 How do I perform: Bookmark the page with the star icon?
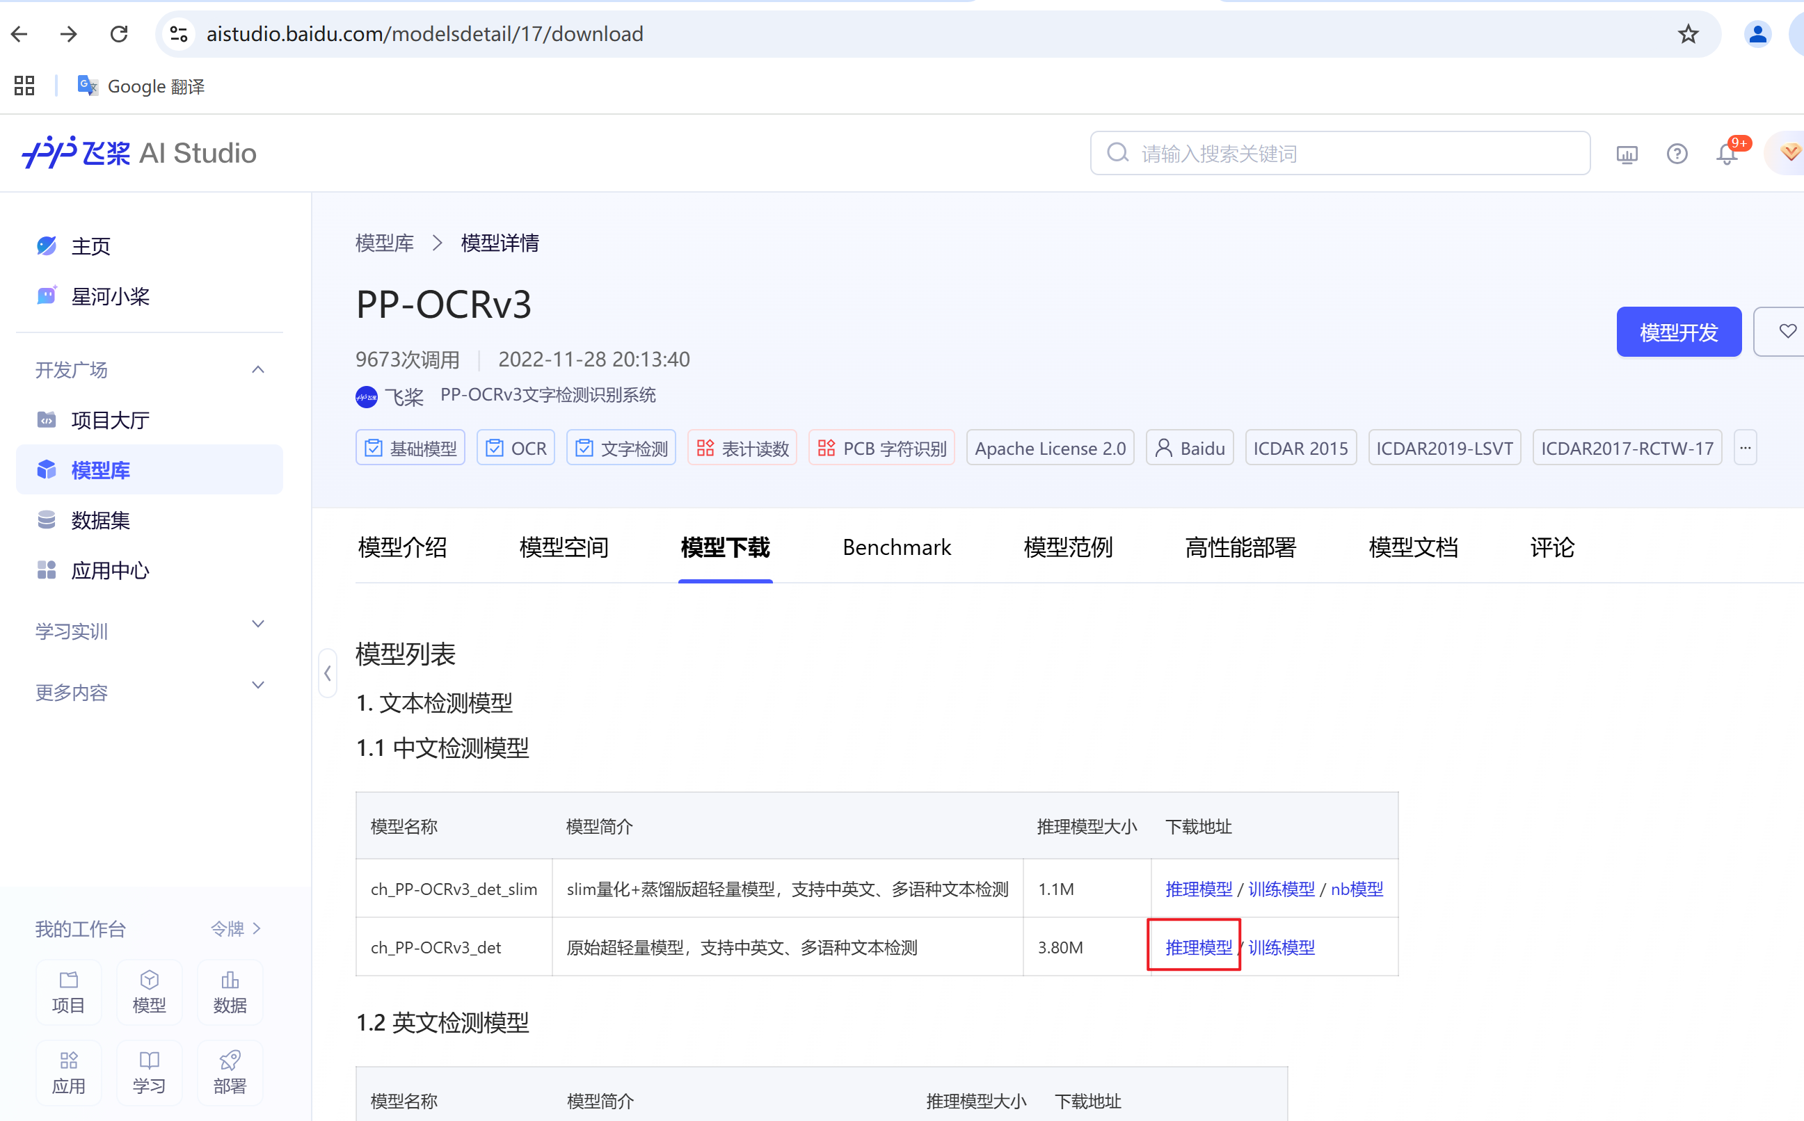[1689, 33]
